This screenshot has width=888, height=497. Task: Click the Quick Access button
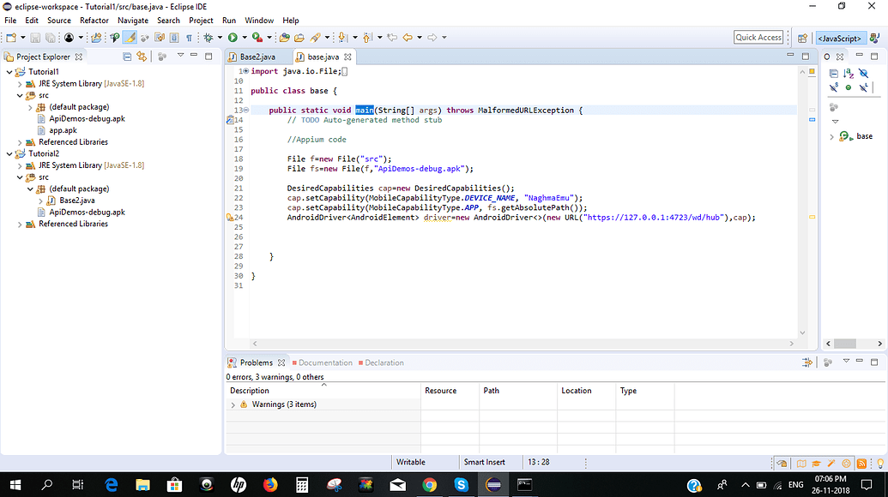pyautogui.click(x=758, y=37)
